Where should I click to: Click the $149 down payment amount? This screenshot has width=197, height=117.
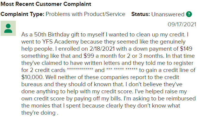186,49
